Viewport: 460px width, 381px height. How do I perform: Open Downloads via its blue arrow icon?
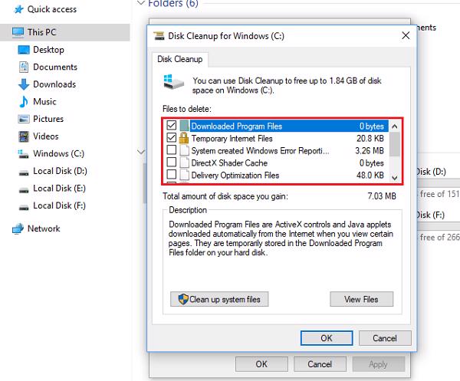click(23, 84)
